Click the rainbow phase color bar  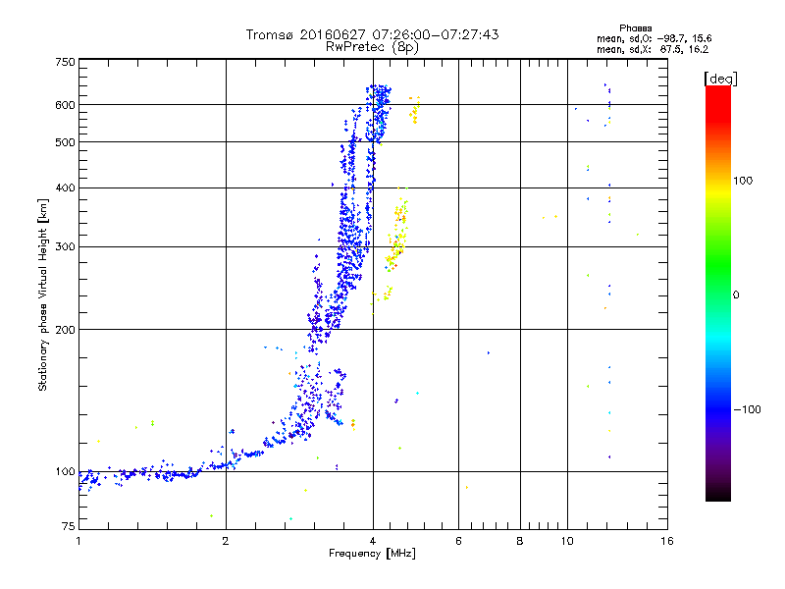[718, 294]
